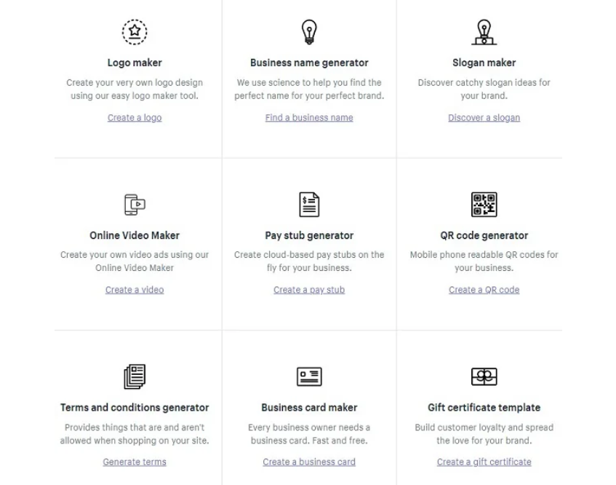
Task: Open the Discover a slogan link
Action: click(484, 118)
